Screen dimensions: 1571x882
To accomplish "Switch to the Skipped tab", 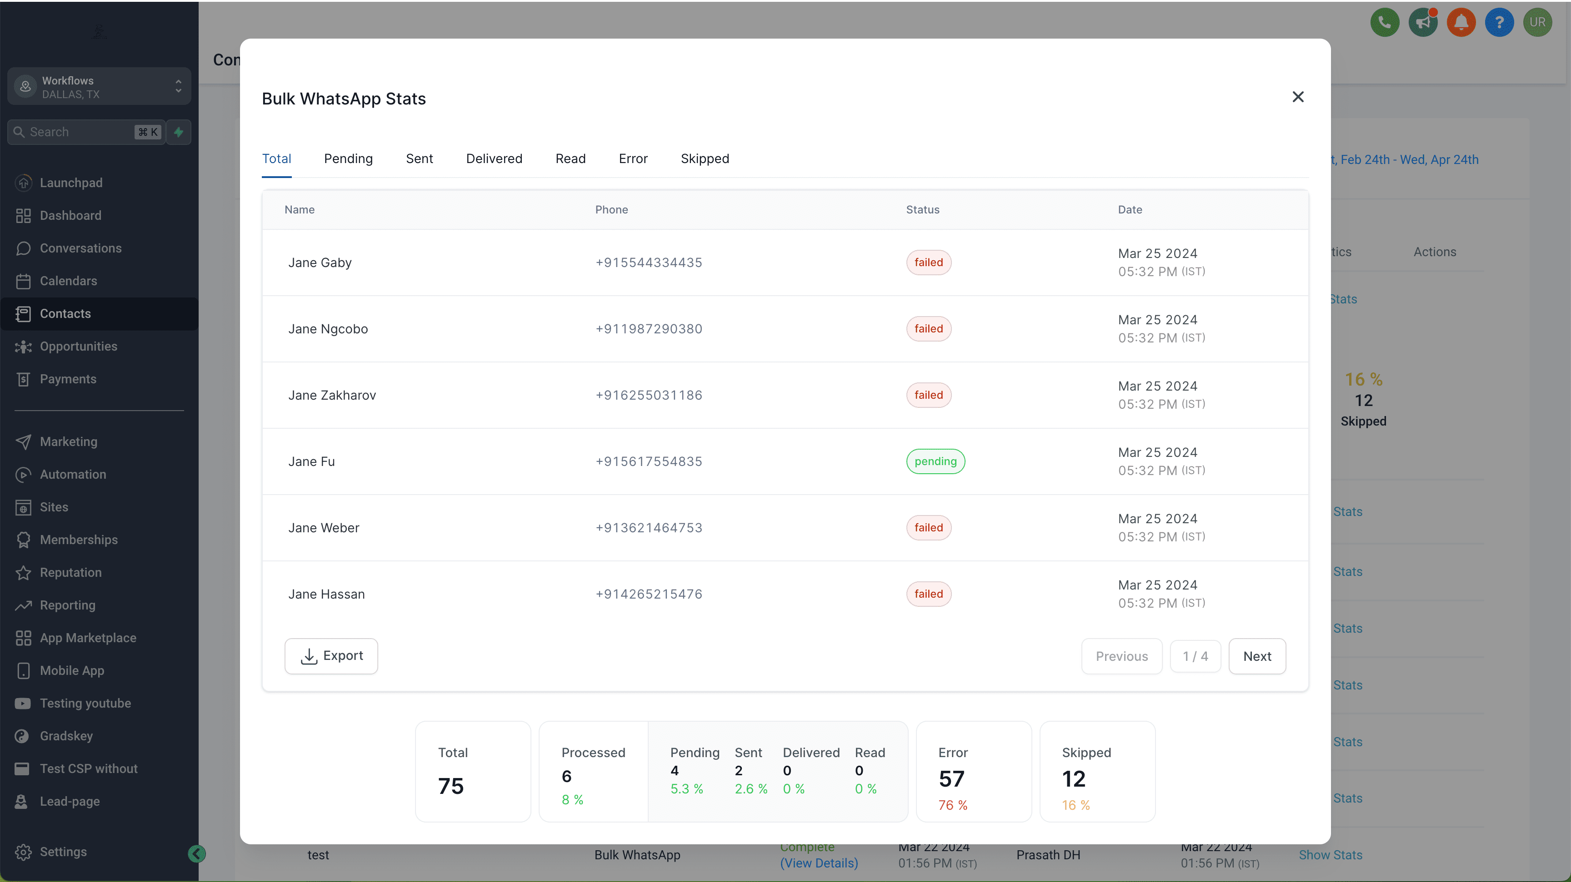I will [x=705, y=159].
